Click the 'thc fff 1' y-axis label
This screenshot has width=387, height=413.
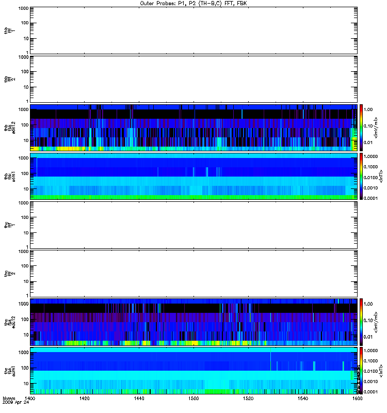tap(9, 225)
